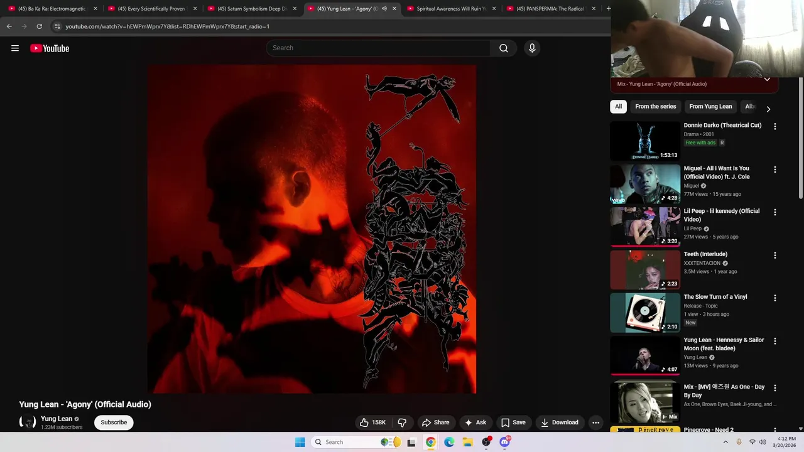Show hidden system tray icons
The width and height of the screenshot is (804, 452).
[x=725, y=442]
